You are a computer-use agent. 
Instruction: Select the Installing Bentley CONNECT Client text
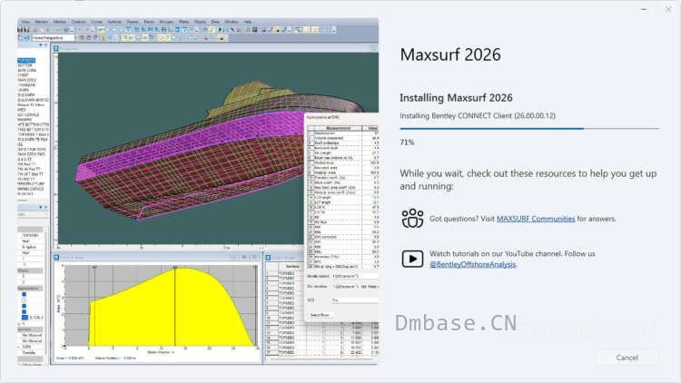478,116
